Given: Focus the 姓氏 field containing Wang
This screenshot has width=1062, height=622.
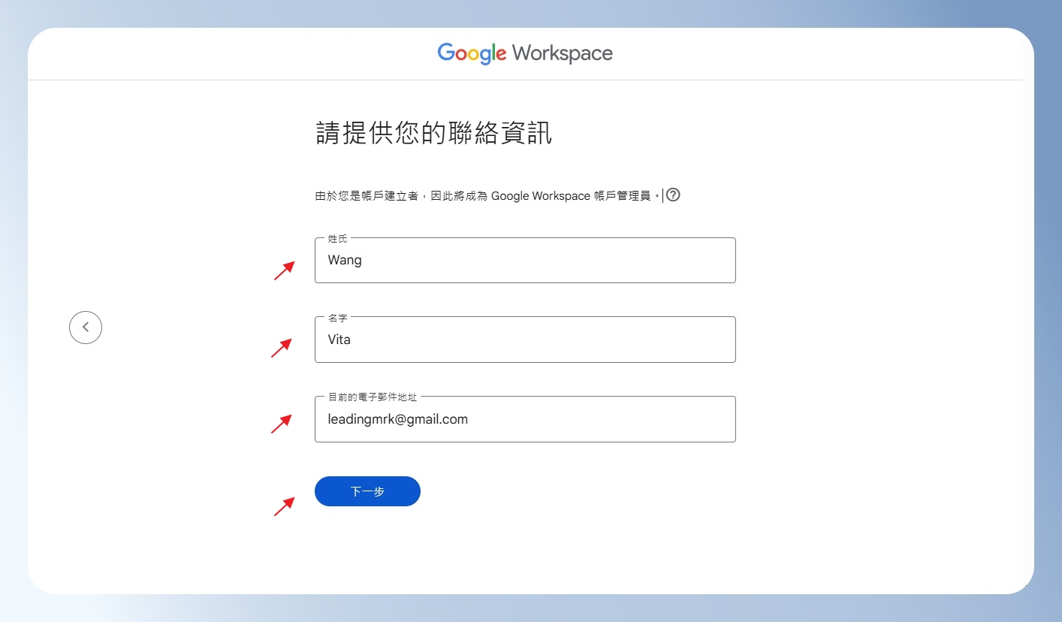Looking at the screenshot, I should click(525, 260).
